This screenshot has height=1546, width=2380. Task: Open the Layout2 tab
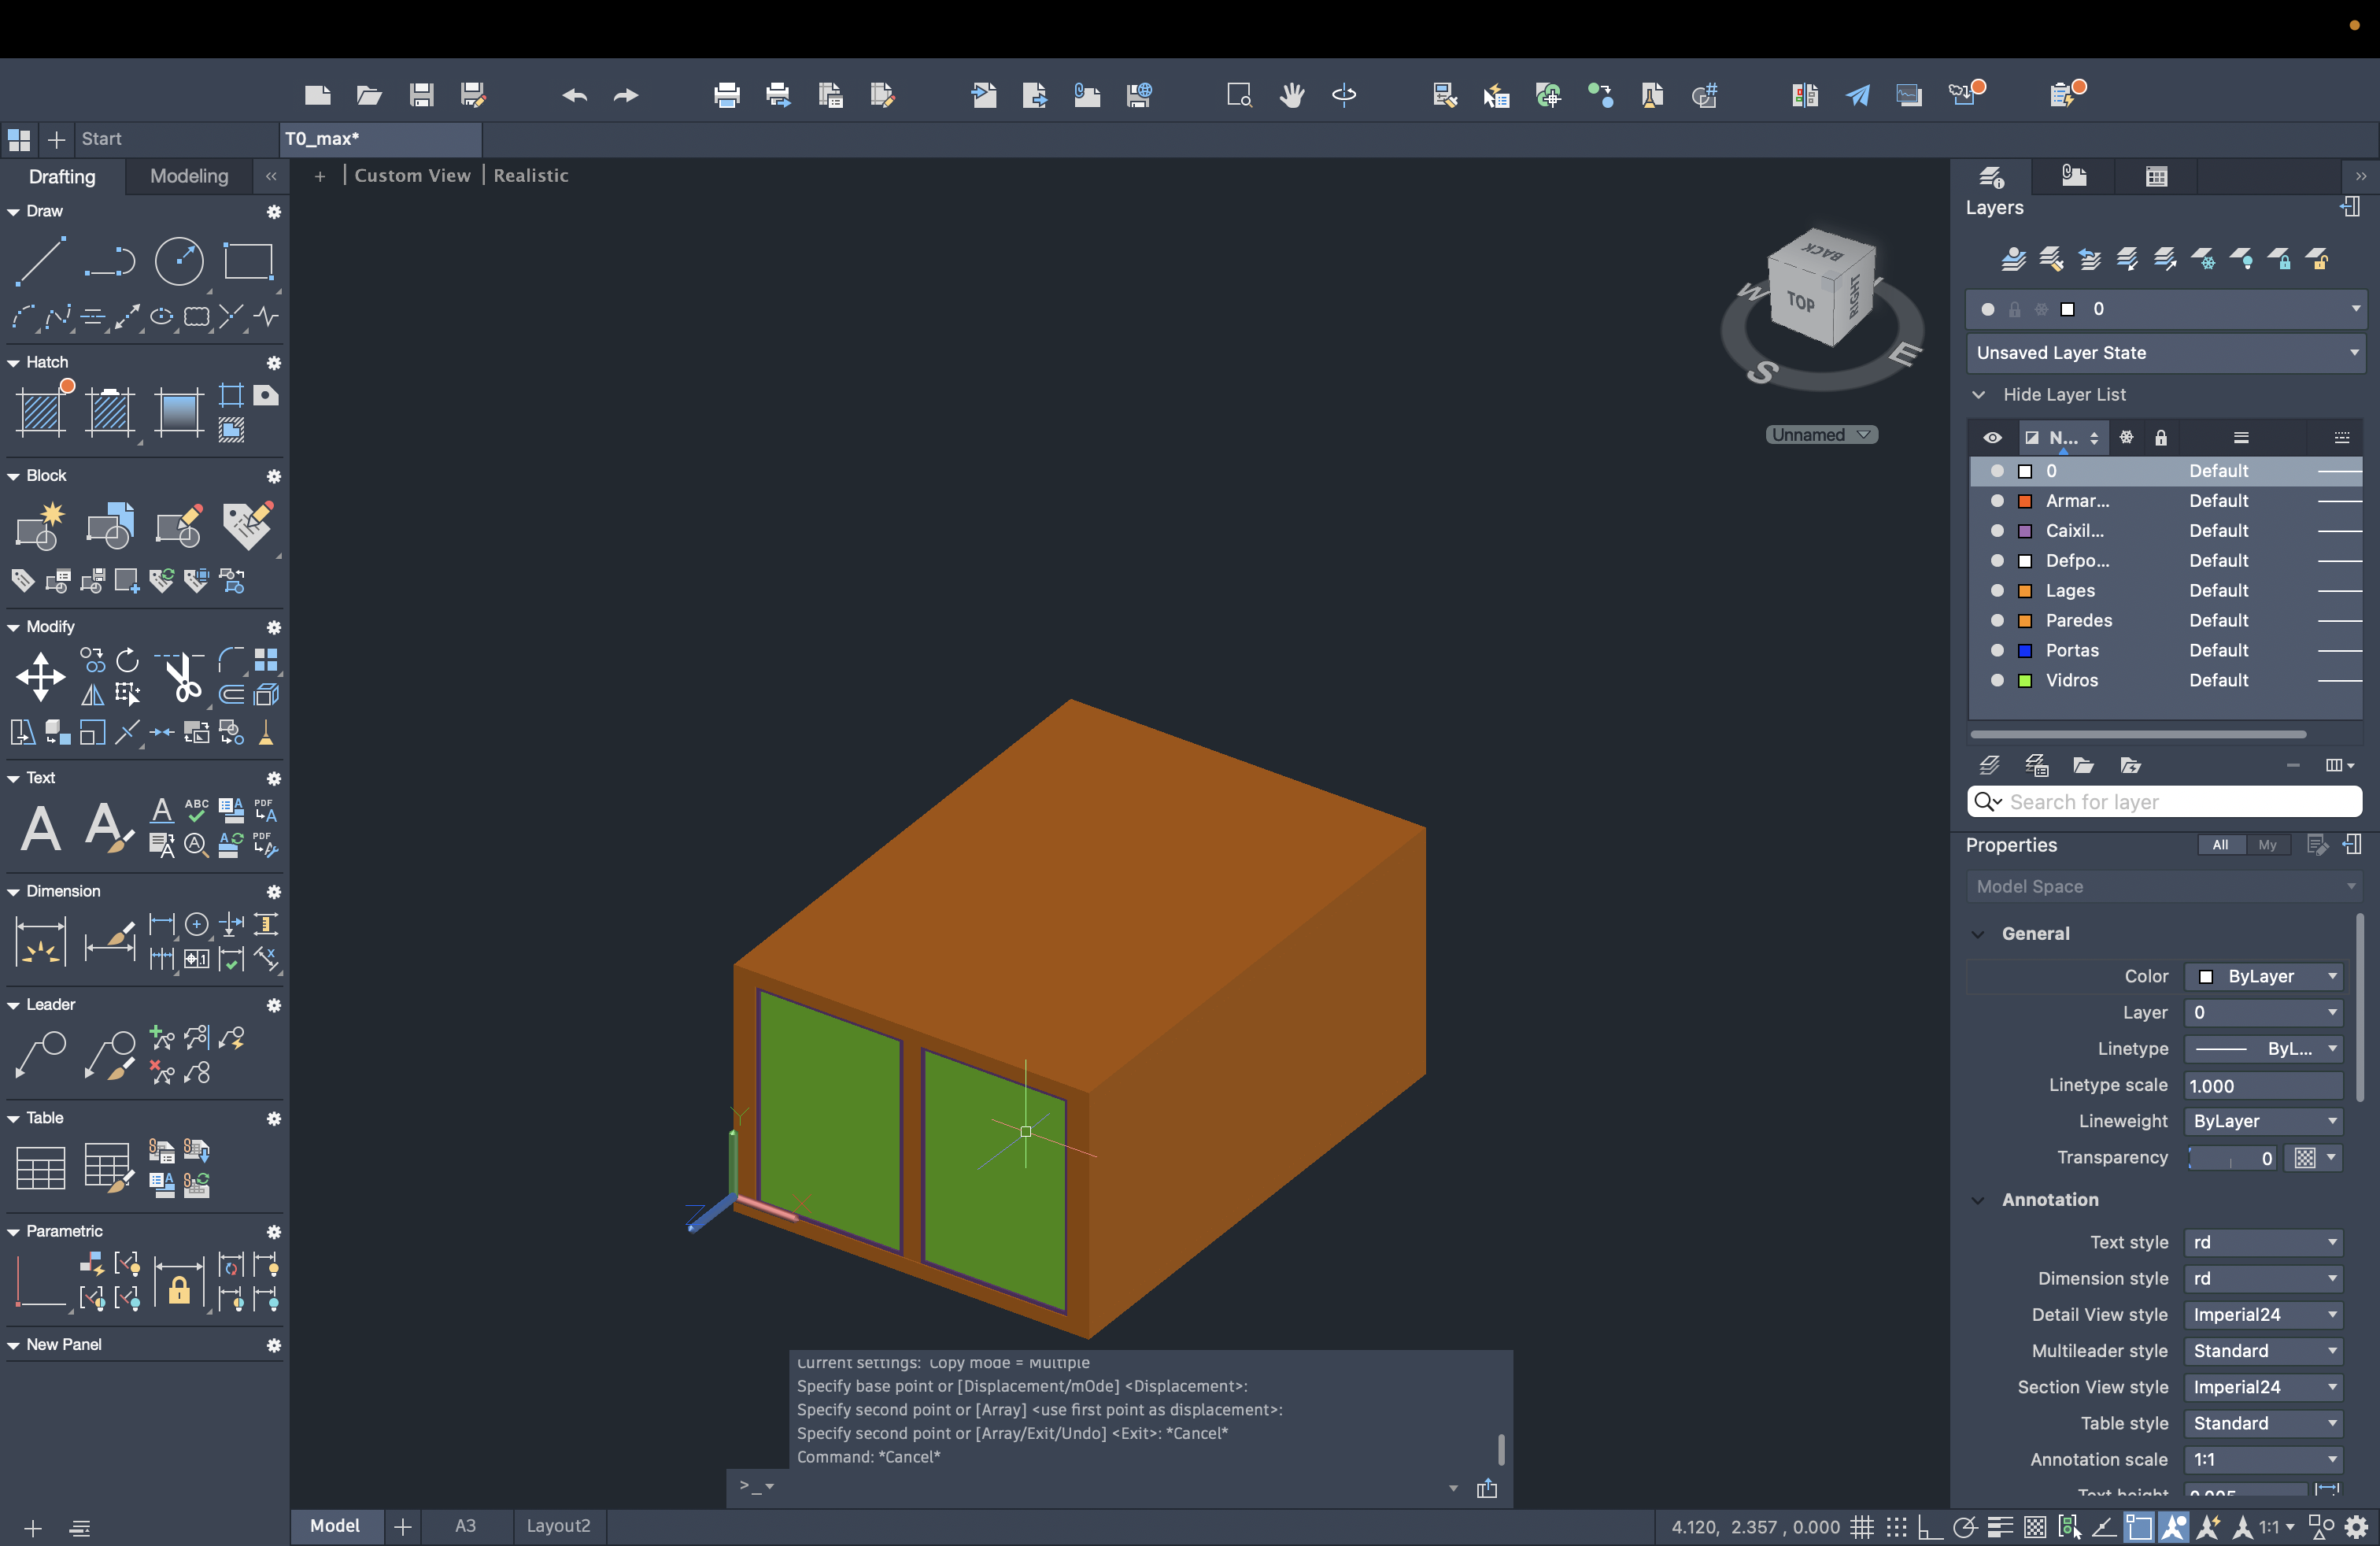point(558,1525)
